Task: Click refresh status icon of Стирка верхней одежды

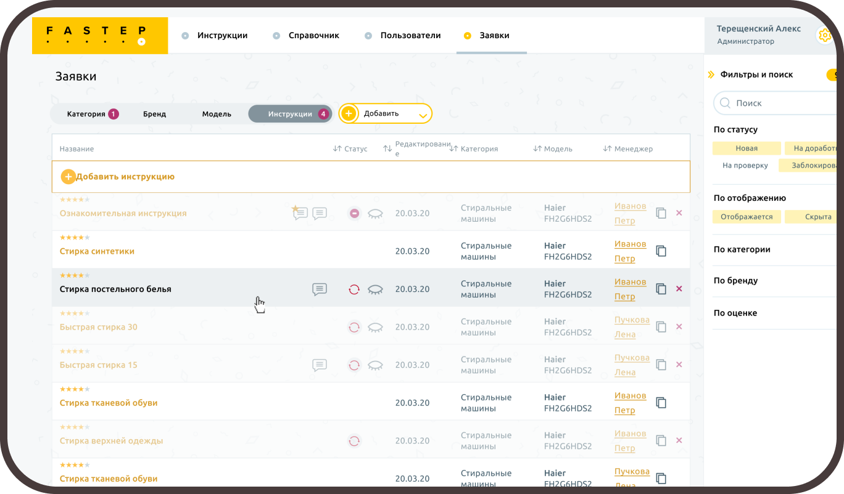Action: pyautogui.click(x=354, y=441)
